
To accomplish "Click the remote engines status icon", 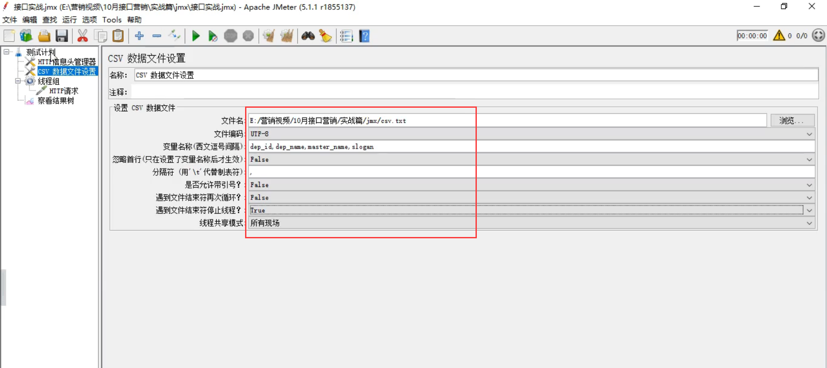I will pos(818,35).
